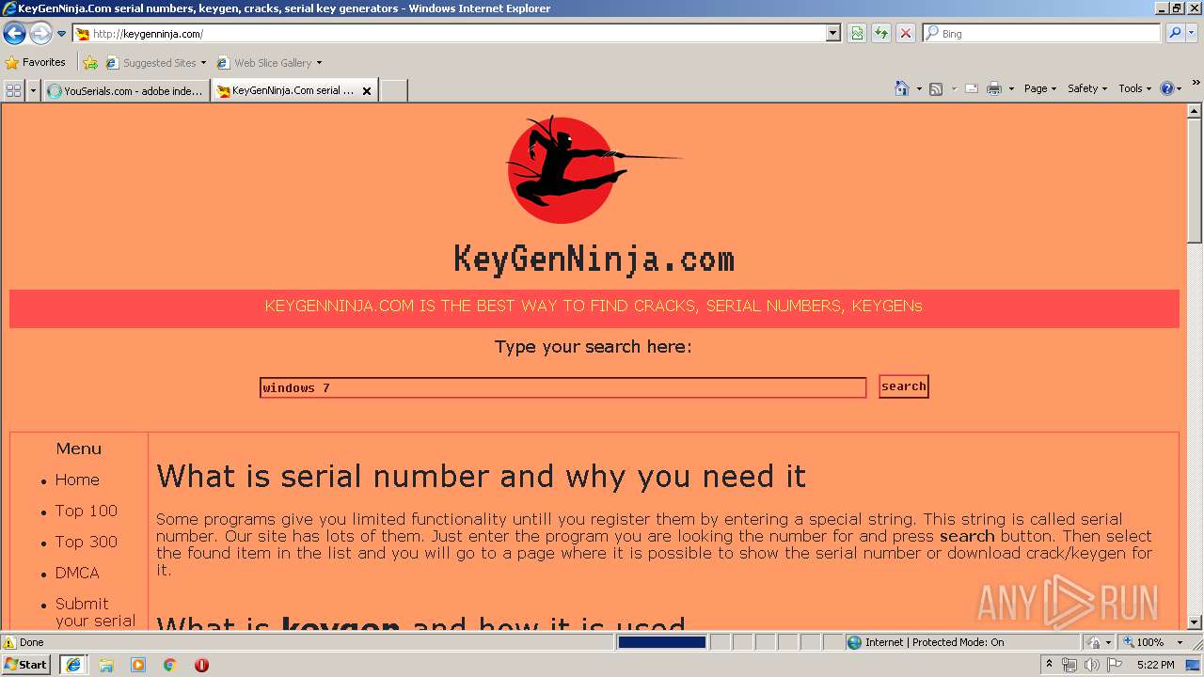Show hidden tray icons arrow
The width and height of the screenshot is (1204, 677).
coord(1049,665)
